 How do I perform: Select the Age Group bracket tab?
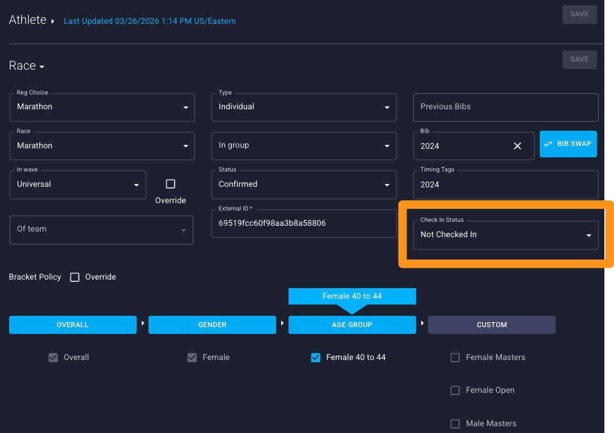352,325
